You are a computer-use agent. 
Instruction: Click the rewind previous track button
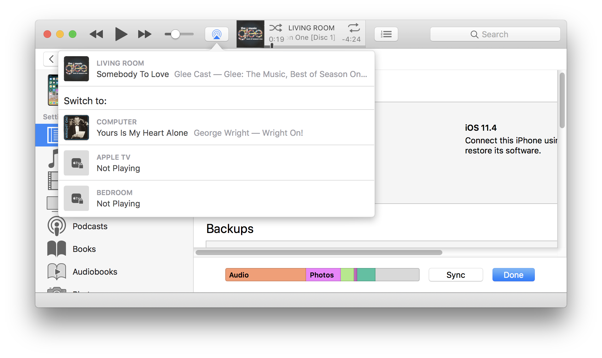(x=96, y=34)
